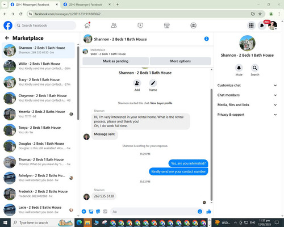
Task: Open the notifications bell icon
Action: coord(262,26)
